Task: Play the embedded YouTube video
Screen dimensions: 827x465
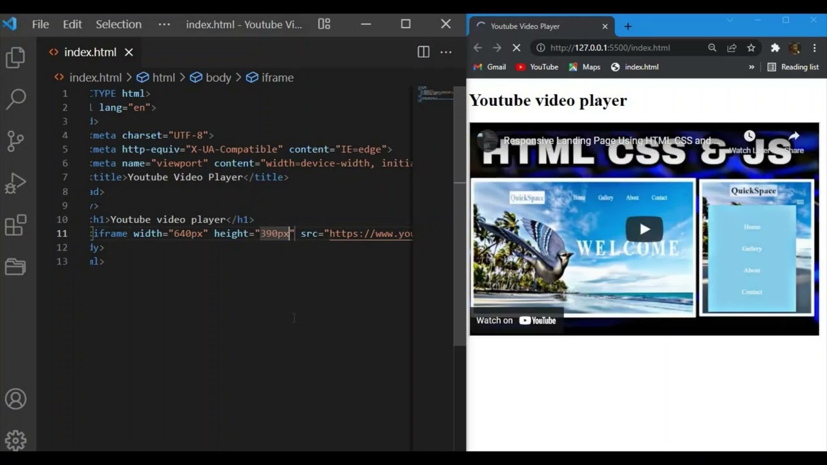Action: tap(644, 229)
